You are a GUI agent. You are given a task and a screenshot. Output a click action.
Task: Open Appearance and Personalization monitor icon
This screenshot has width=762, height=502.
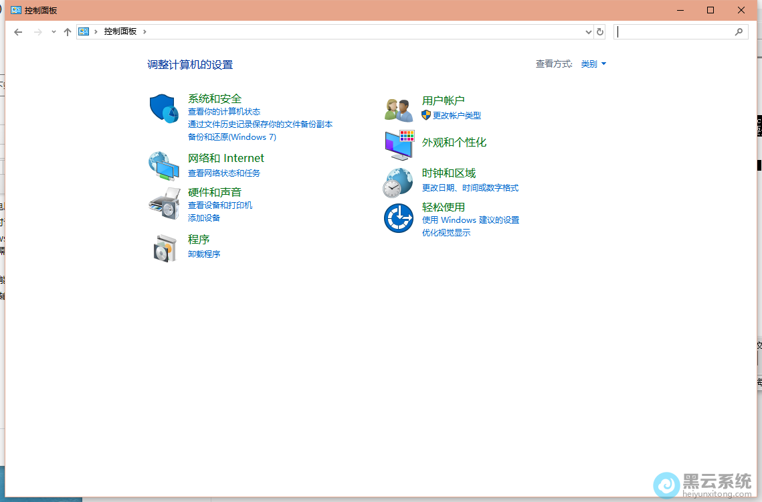(399, 145)
